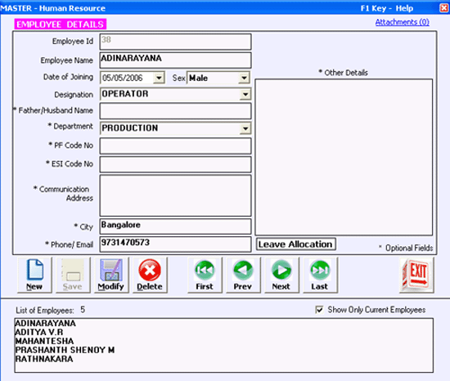The image size is (450, 381).
Task: Click the Modify record icon
Action: pyautogui.click(x=111, y=275)
